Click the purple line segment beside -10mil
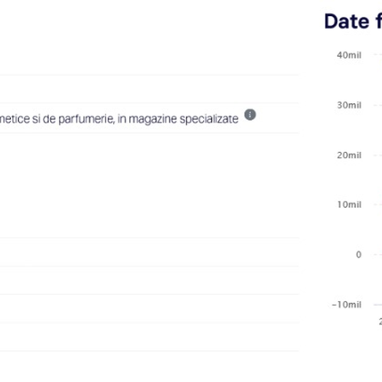The image size is (382, 382). (x=377, y=305)
